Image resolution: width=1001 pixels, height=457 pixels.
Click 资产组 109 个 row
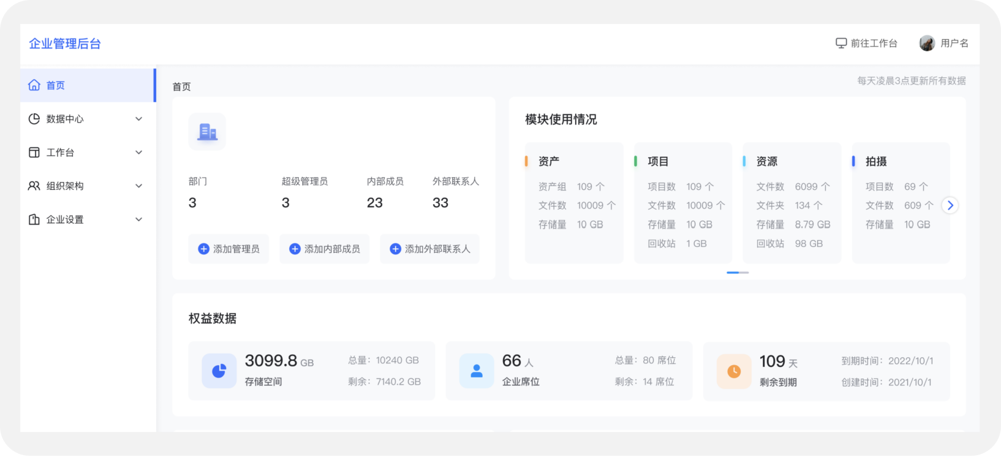coord(572,187)
